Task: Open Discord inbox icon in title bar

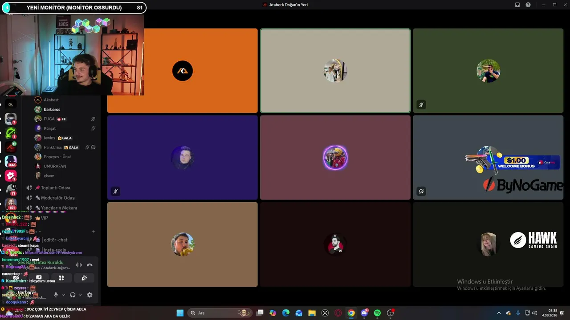Action: tap(517, 5)
